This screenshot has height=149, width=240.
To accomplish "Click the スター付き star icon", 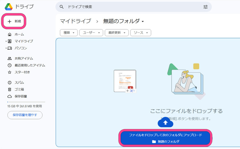I will pyautogui.click(x=10, y=72).
